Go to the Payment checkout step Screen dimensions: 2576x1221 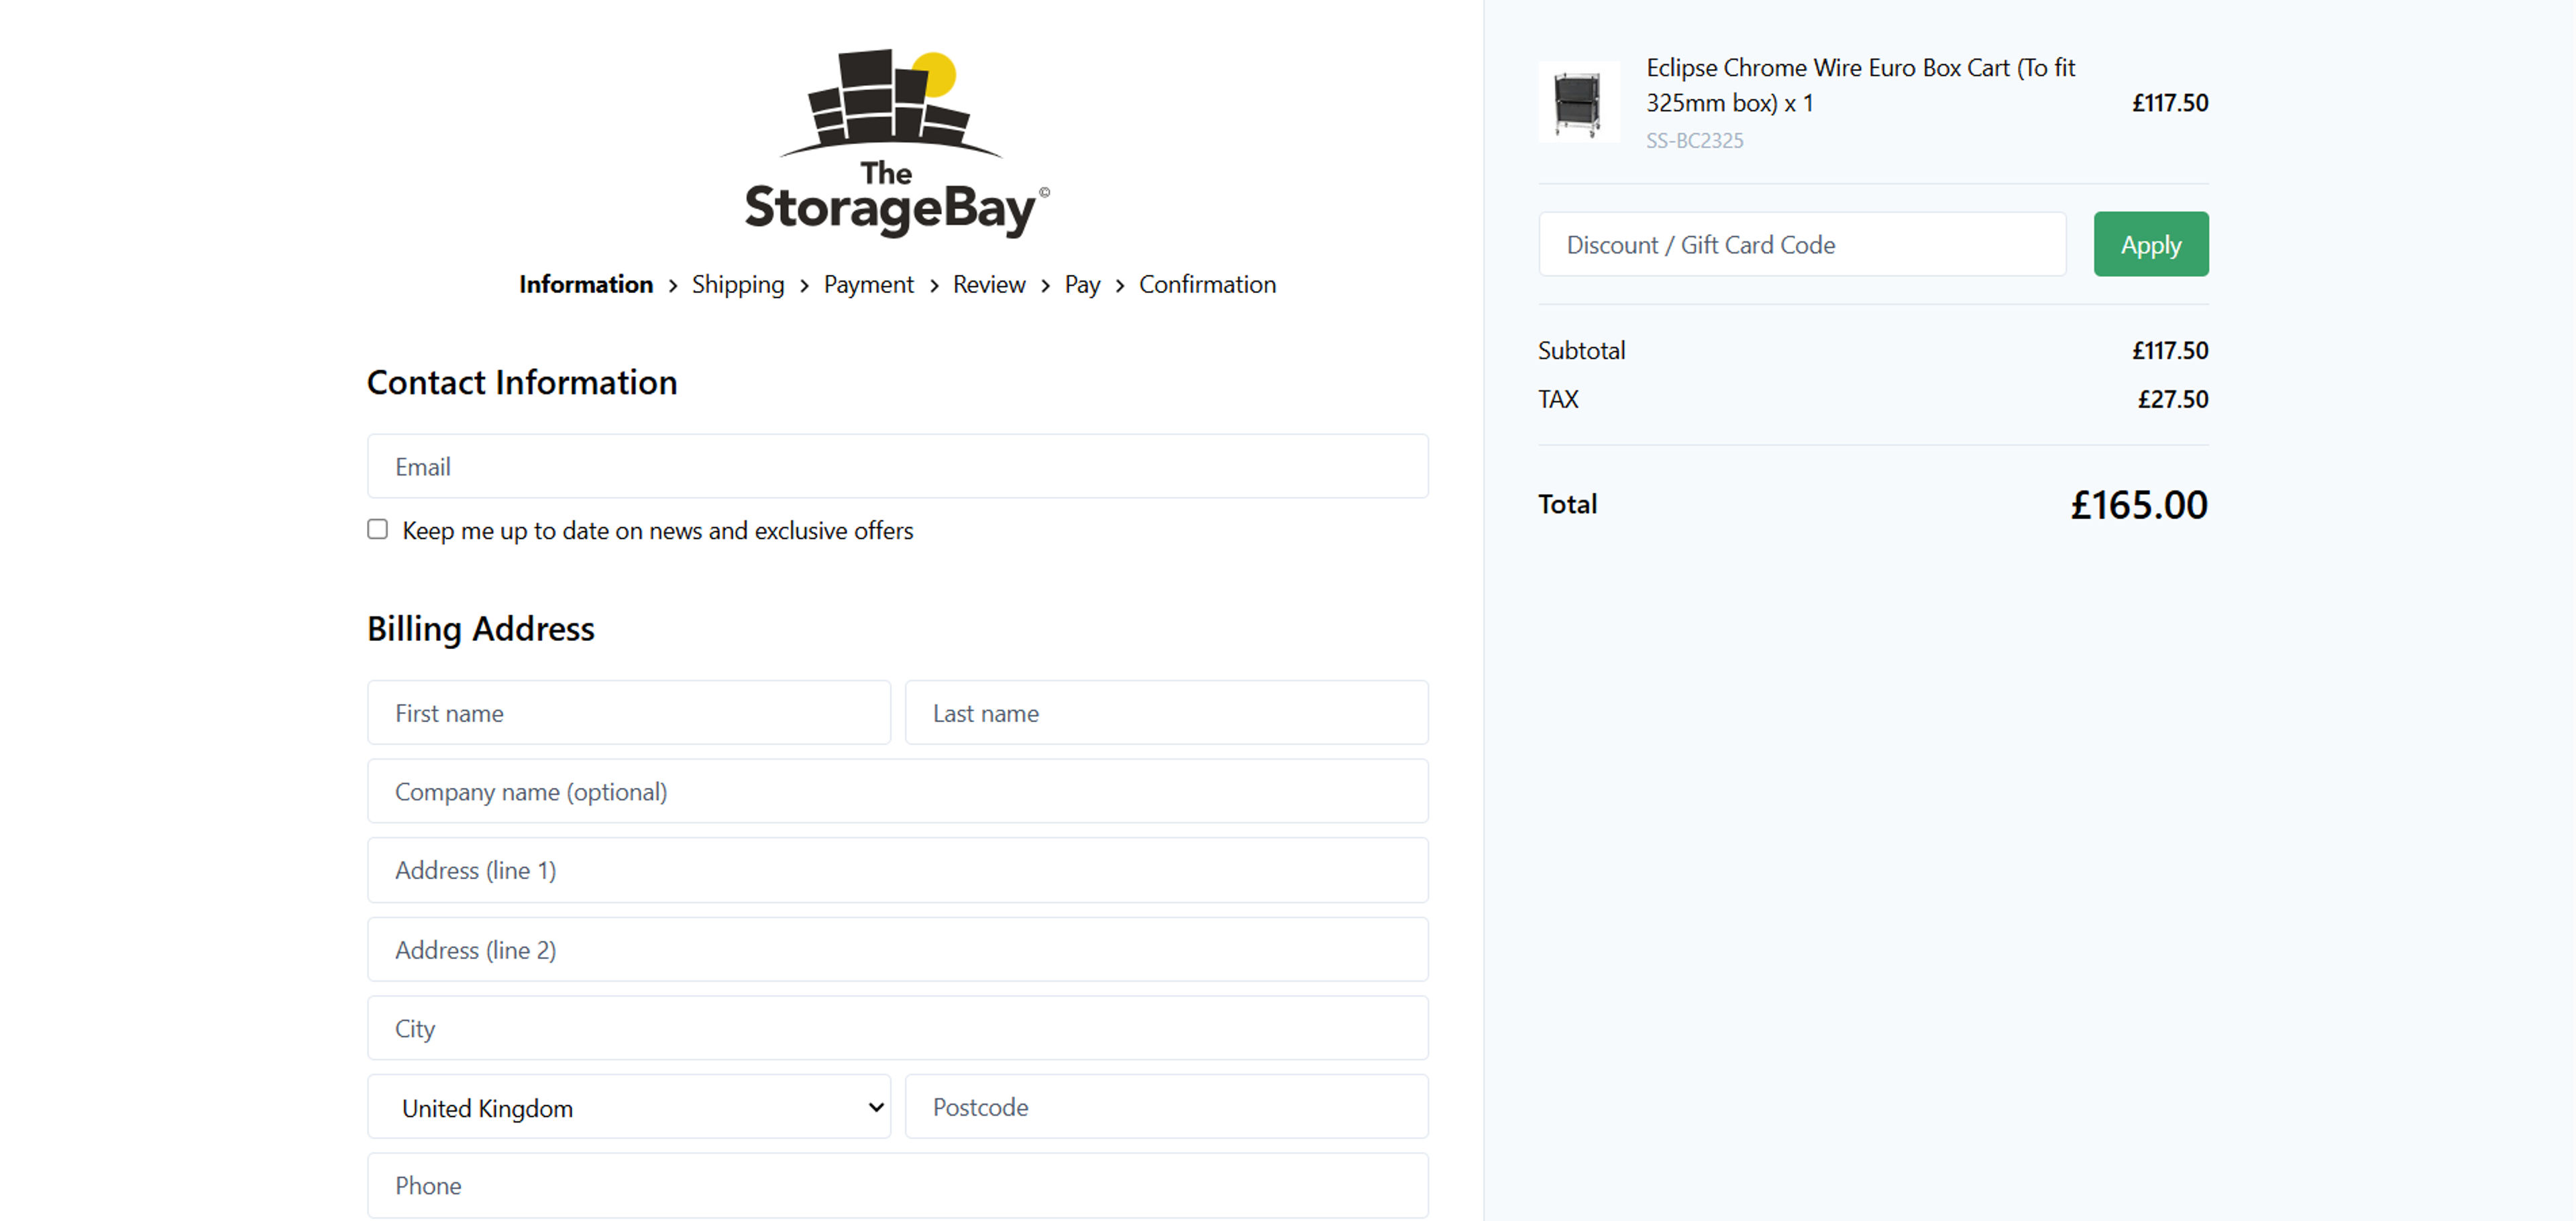point(868,285)
